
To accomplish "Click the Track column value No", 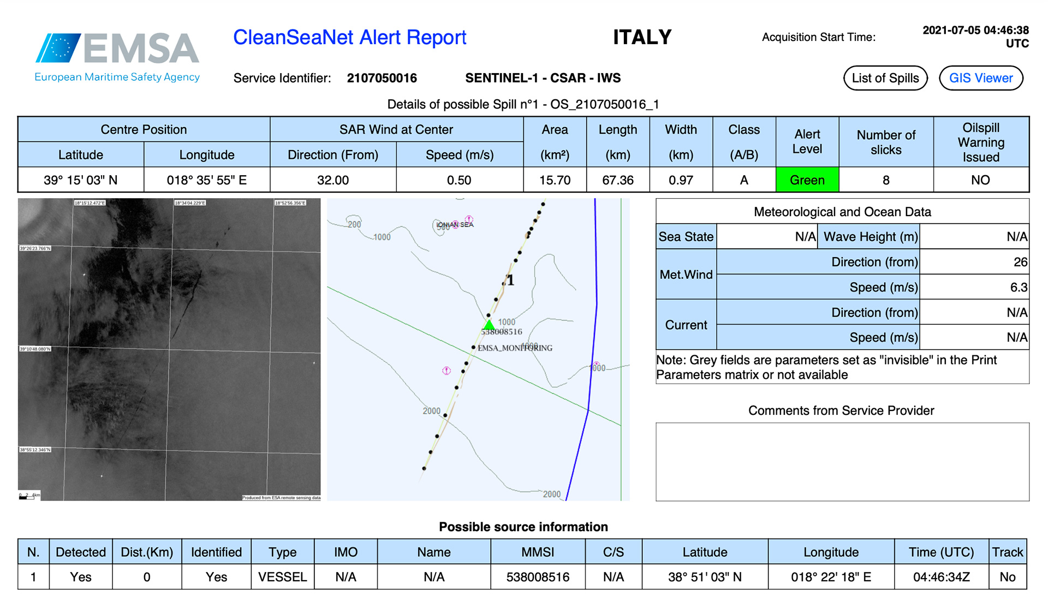I will [x=1007, y=577].
